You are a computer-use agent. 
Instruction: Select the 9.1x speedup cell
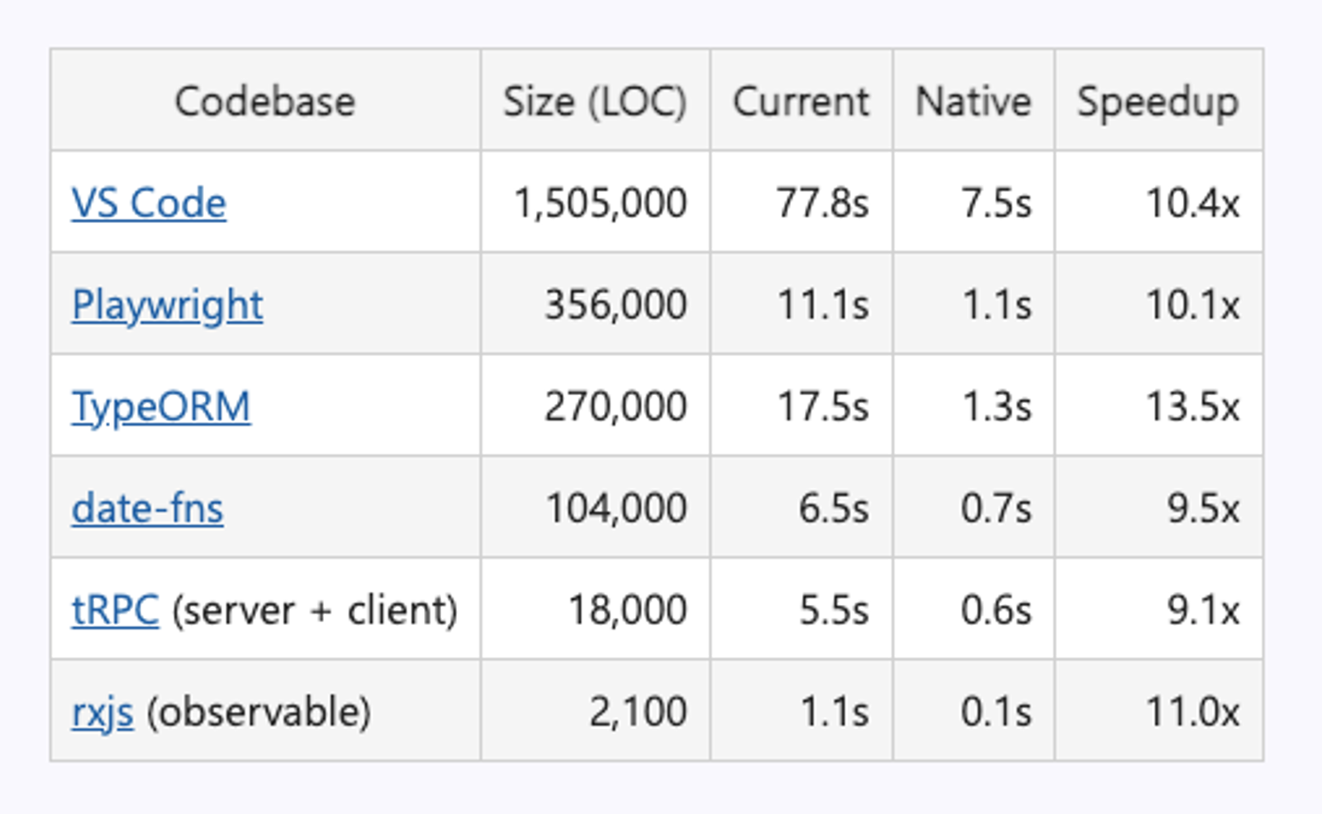[x=1158, y=608]
